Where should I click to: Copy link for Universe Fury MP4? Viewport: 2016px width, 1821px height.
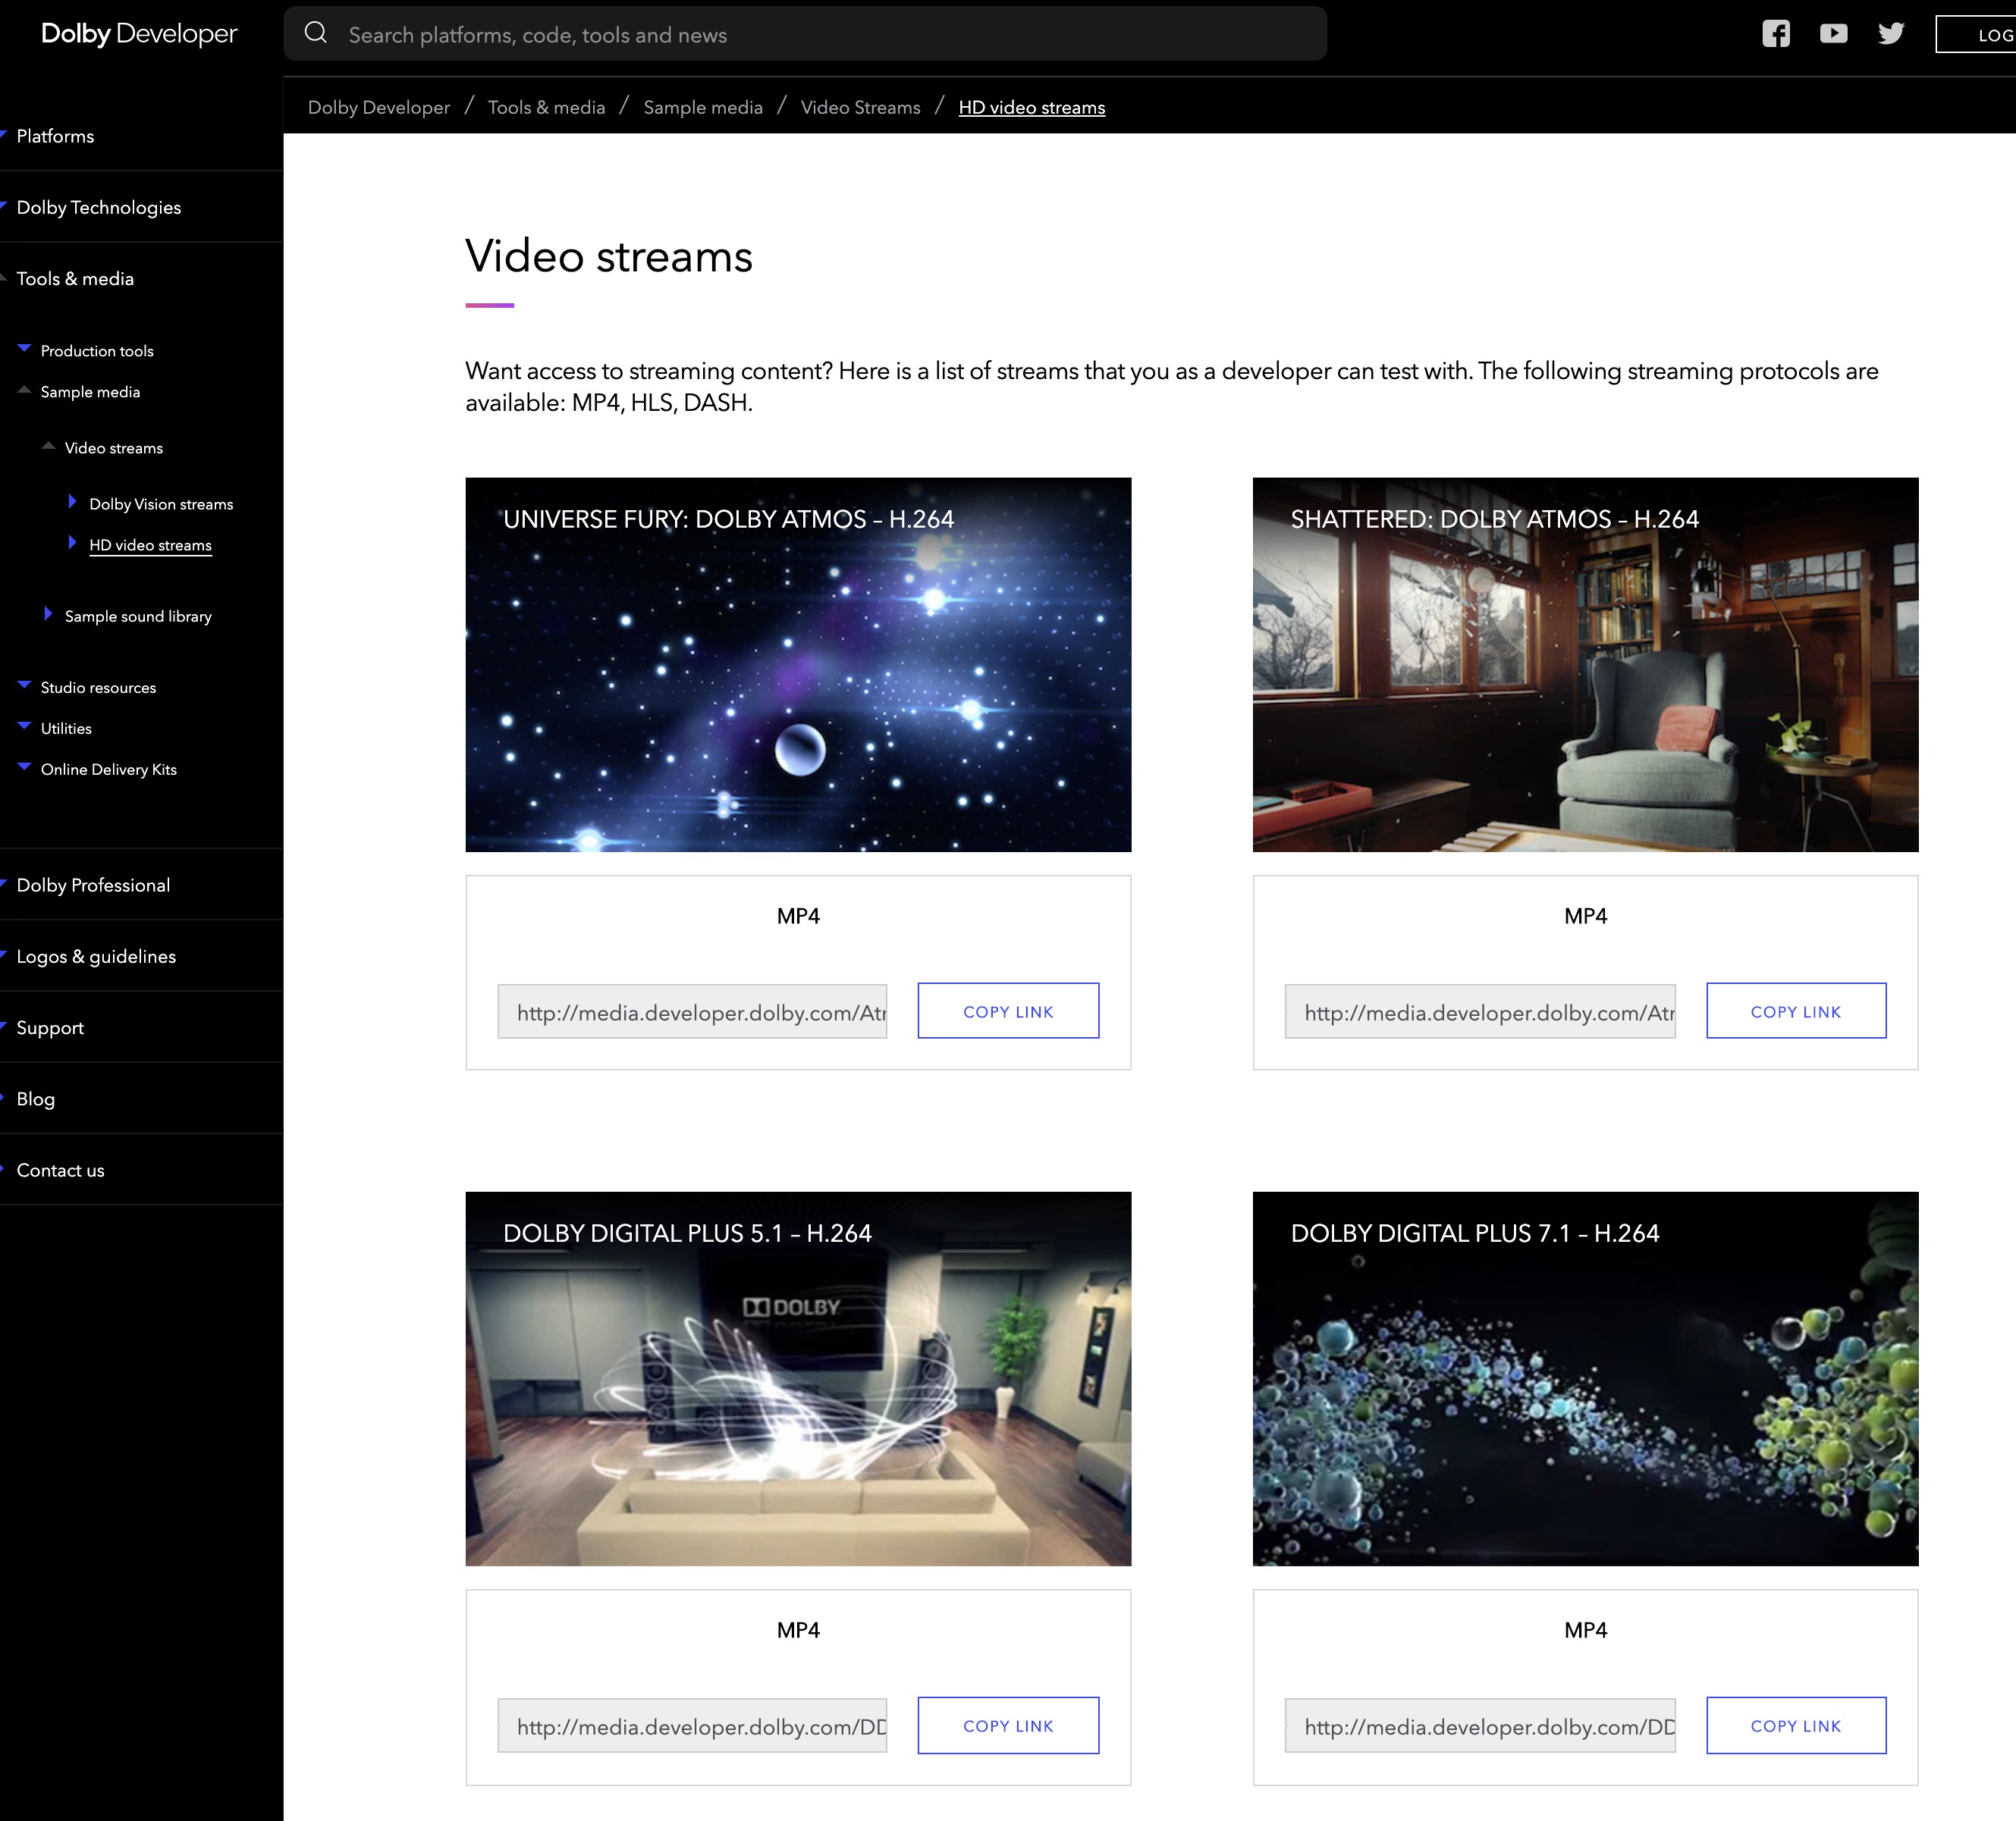pyautogui.click(x=1007, y=1011)
